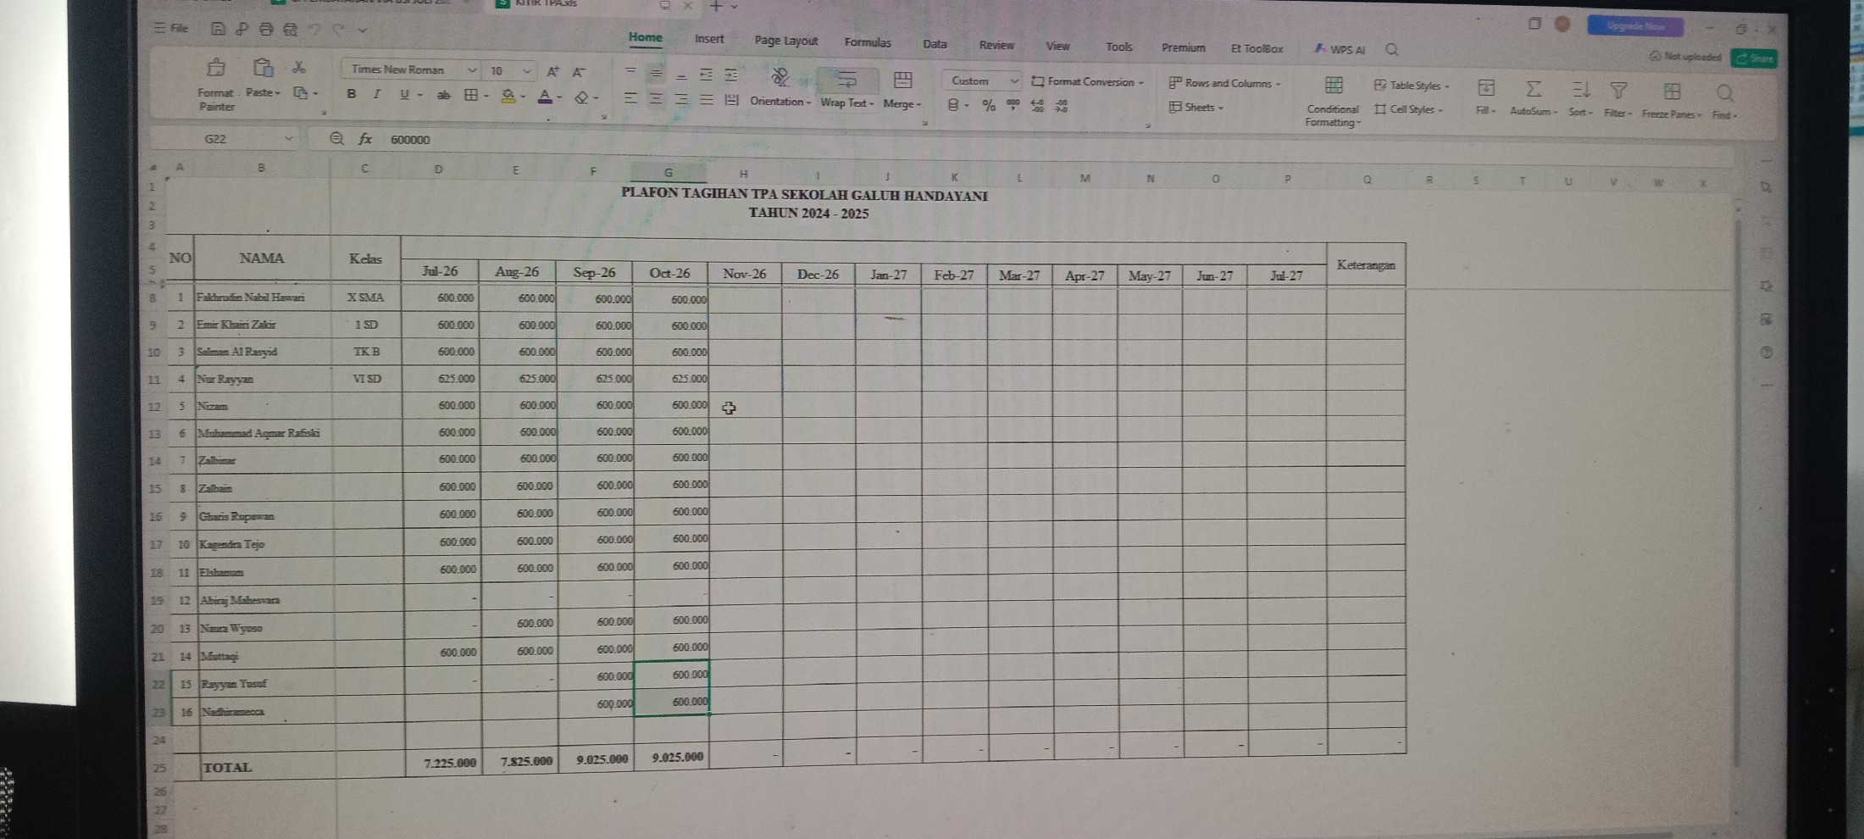Switch to the Page Layout tab
Image resolution: width=1864 pixels, height=839 pixels.
coord(786,41)
